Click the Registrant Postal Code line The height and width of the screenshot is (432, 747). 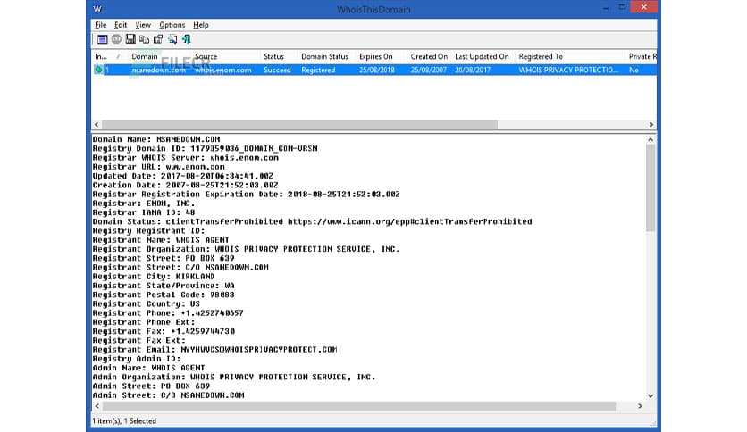pyautogui.click(x=164, y=295)
